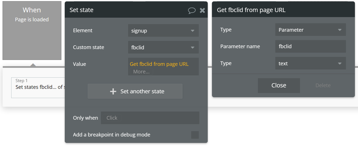This screenshot has height=146, width=358.
Task: Click the Get fbclid from page URL expression
Action: [x=159, y=64]
